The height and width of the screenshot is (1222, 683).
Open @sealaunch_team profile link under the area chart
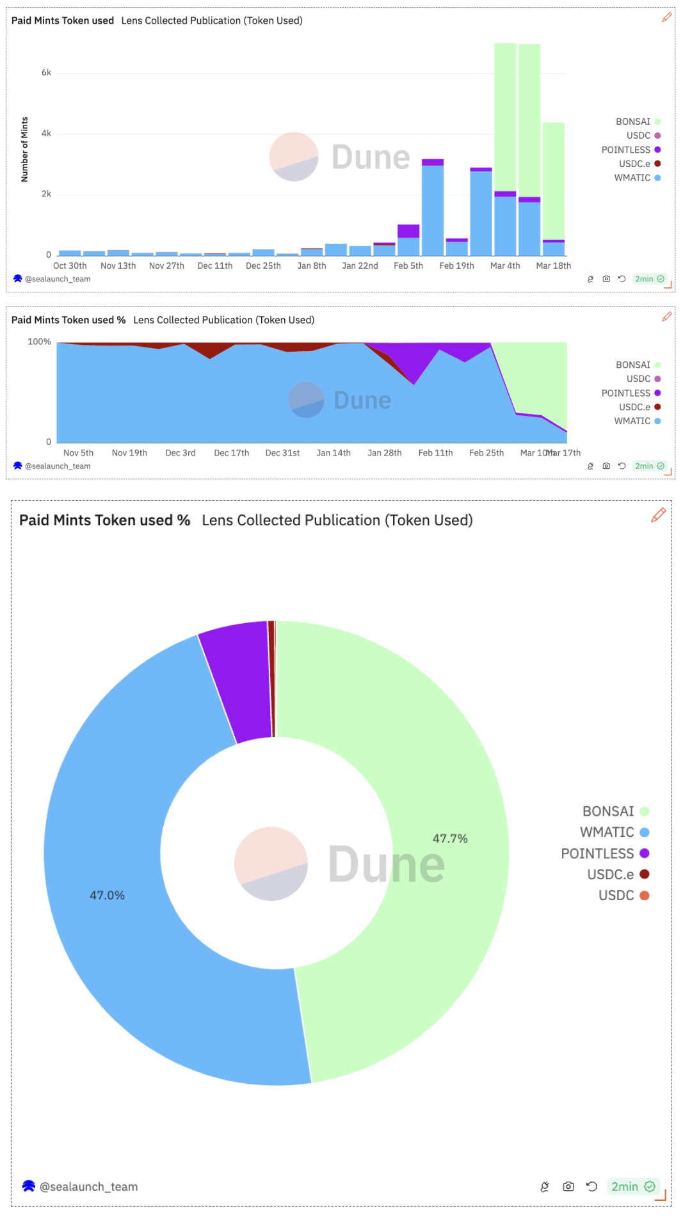[x=58, y=466]
